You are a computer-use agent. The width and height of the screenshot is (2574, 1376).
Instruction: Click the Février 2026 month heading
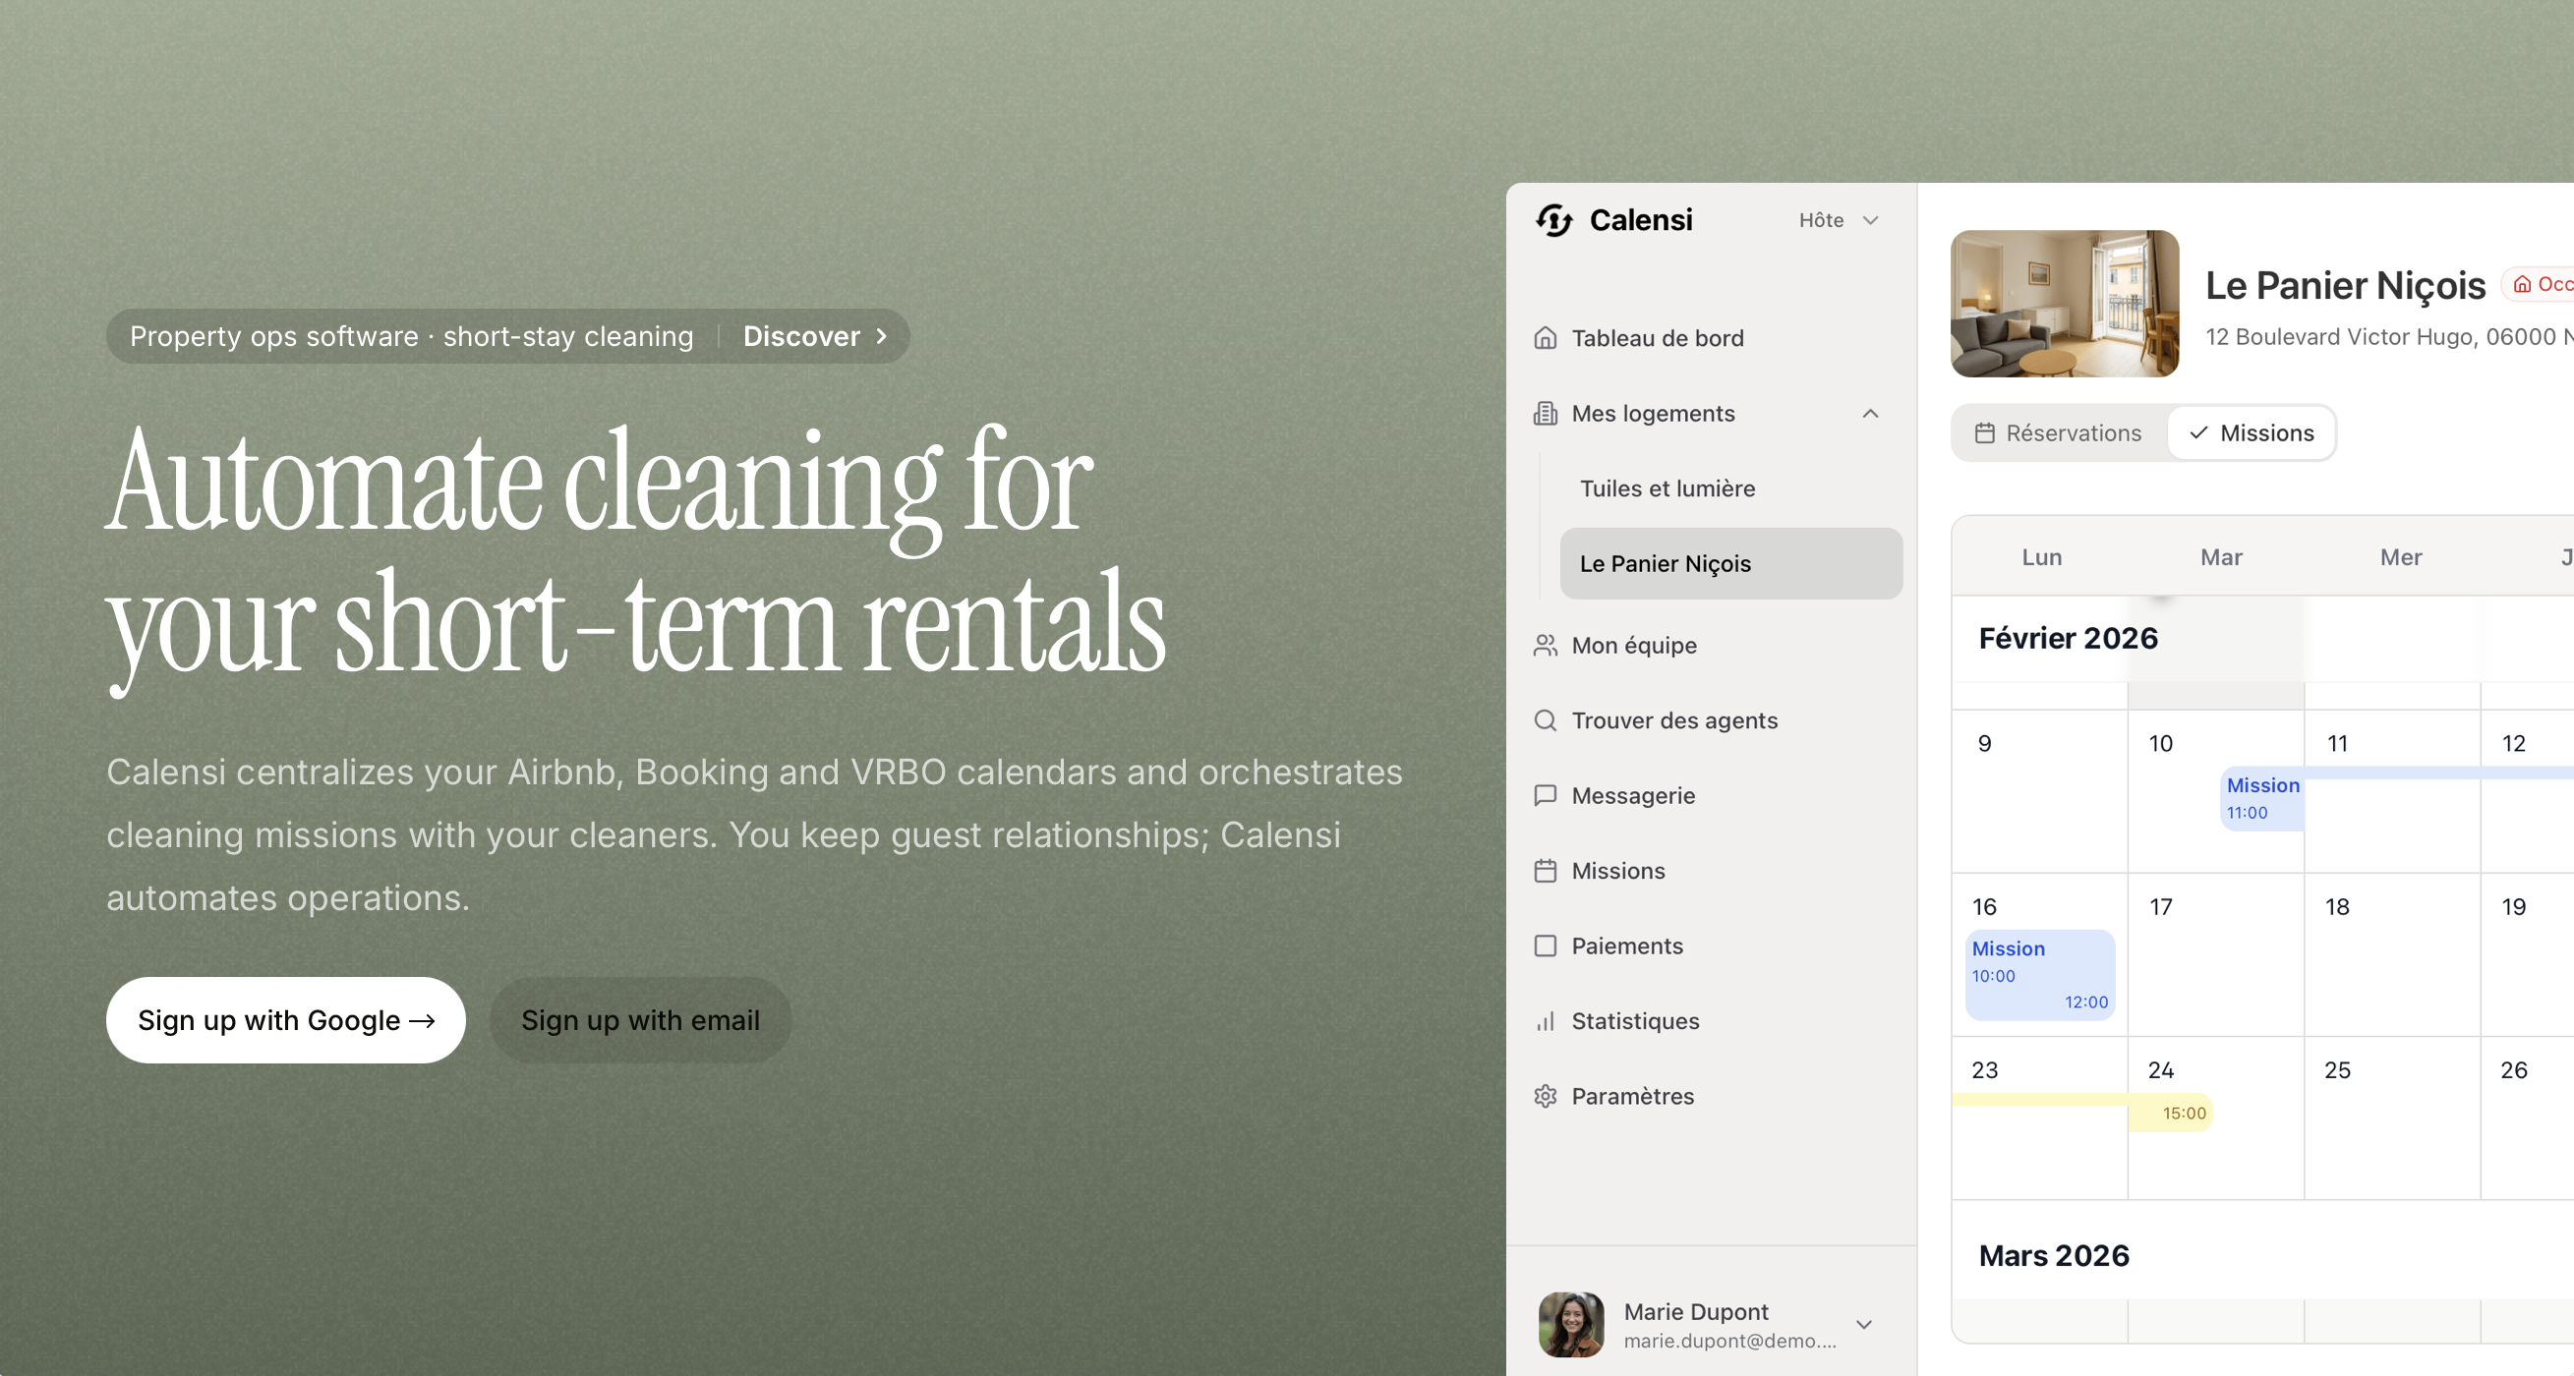[x=2069, y=638]
